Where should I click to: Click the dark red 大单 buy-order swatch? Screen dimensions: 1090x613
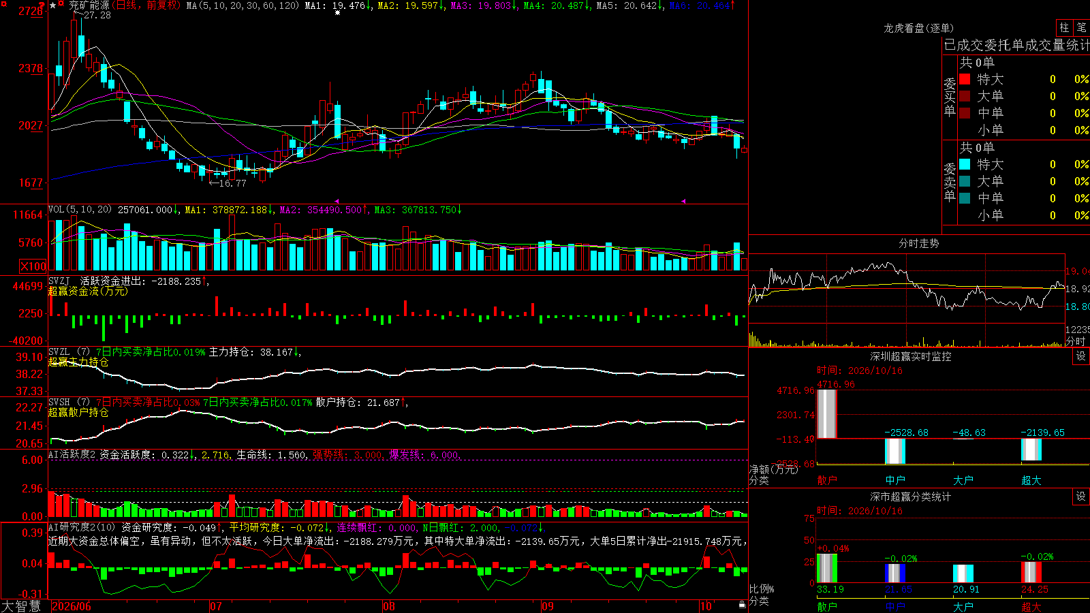pos(965,96)
